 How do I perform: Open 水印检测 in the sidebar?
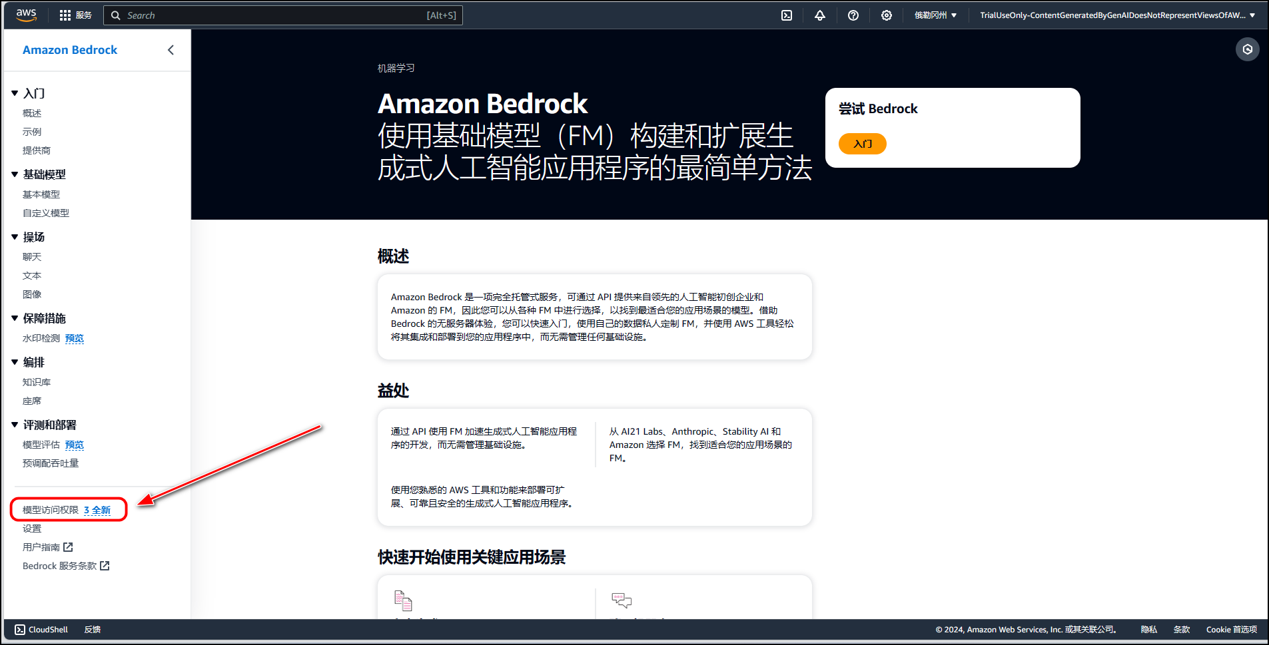point(41,338)
